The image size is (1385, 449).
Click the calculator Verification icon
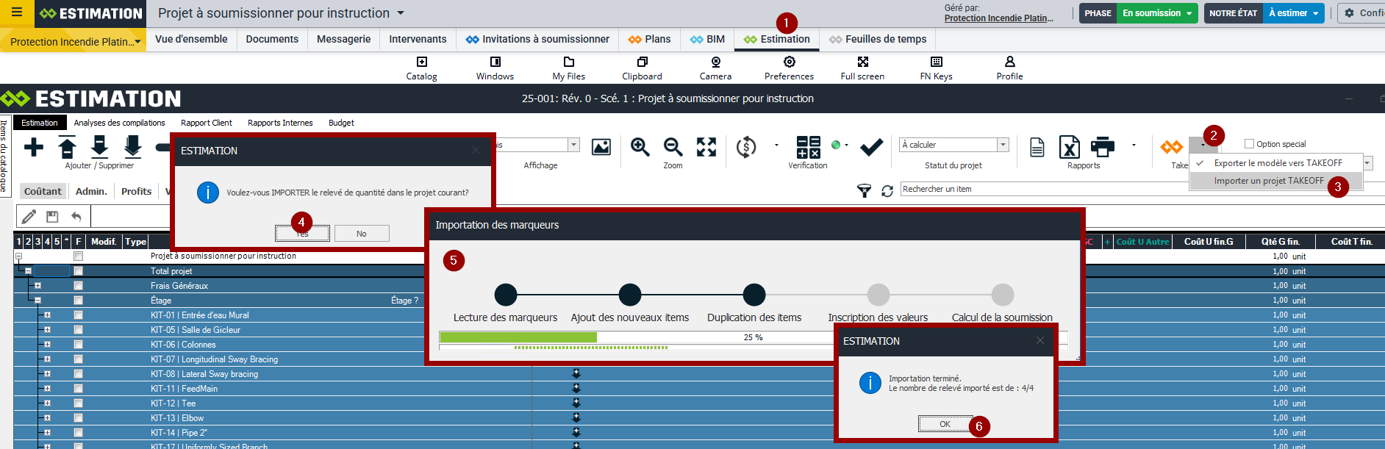(808, 147)
